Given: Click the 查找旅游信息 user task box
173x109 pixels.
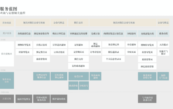Looking at the screenshot, I should tap(24, 34).
